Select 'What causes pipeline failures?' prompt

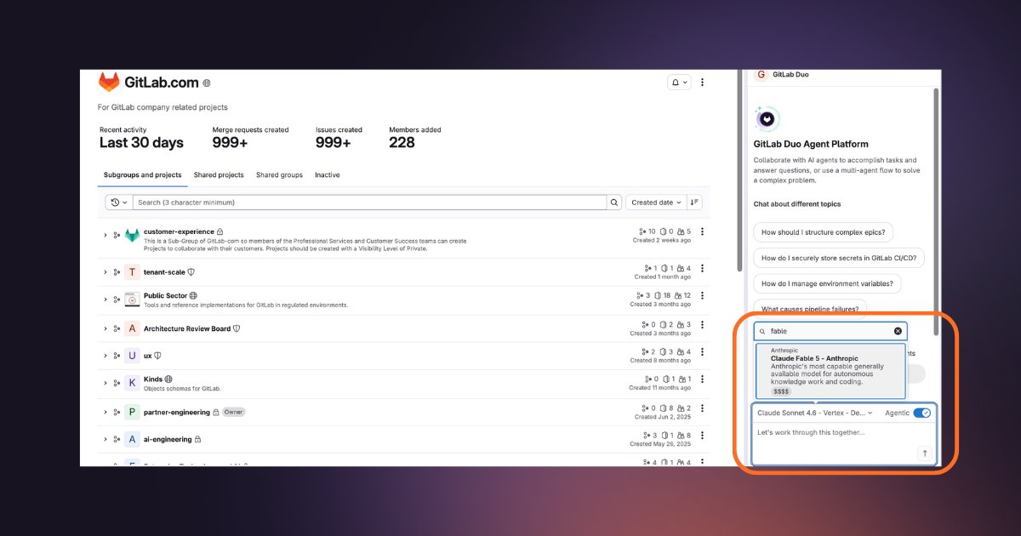click(811, 309)
